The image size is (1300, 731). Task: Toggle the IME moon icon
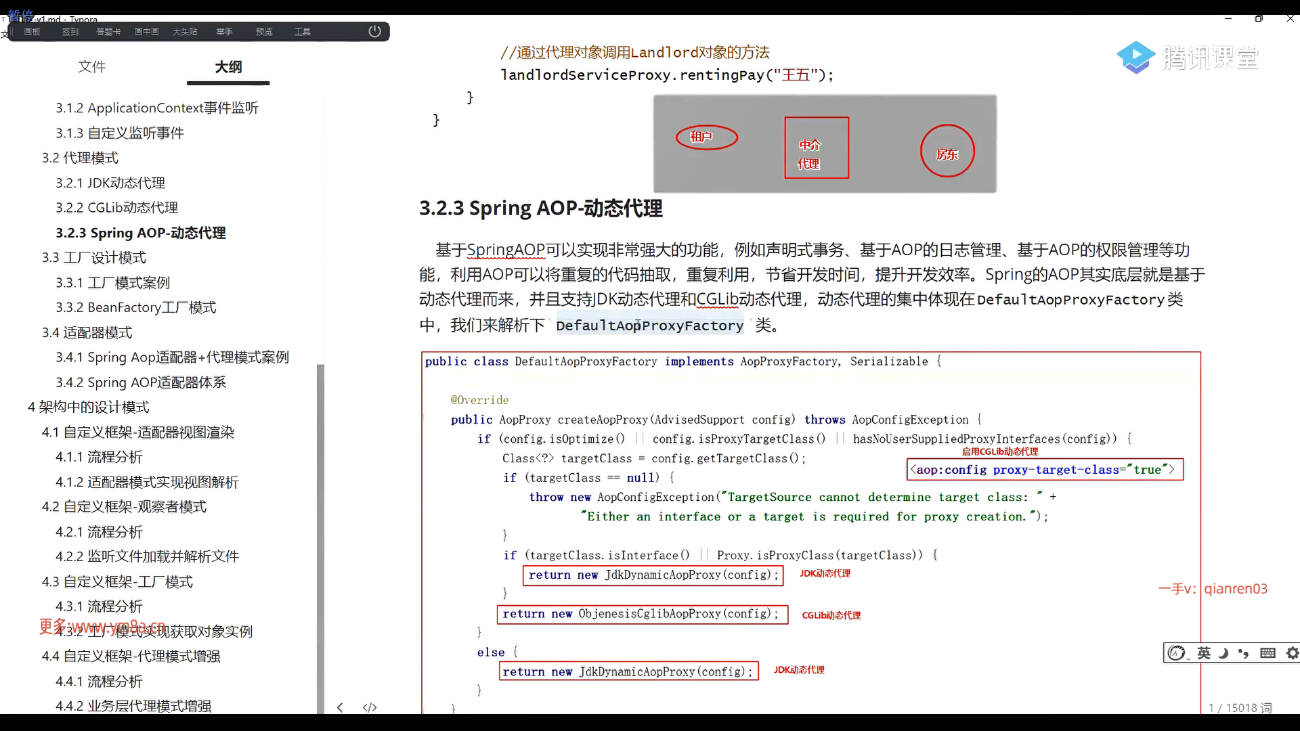point(1223,652)
